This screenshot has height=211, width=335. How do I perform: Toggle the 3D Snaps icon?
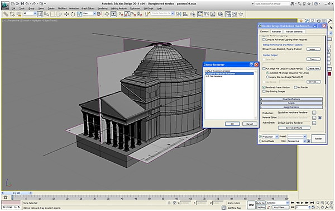(121, 14)
